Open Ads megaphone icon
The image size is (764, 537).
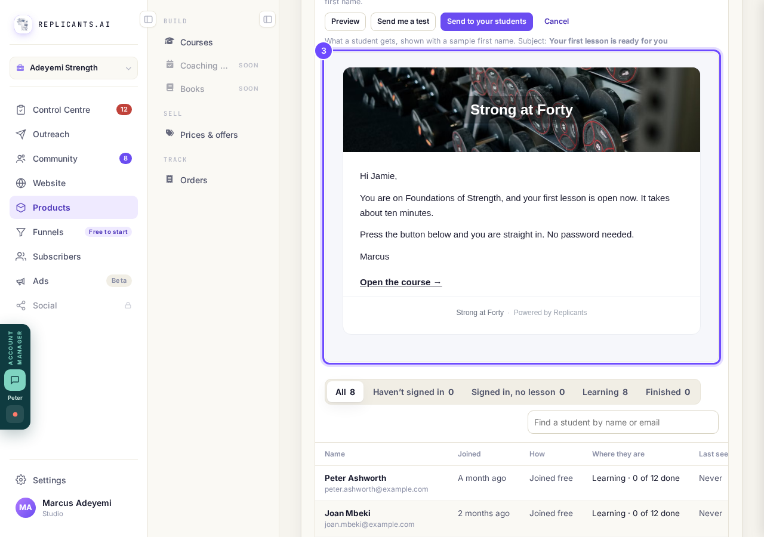click(x=21, y=281)
